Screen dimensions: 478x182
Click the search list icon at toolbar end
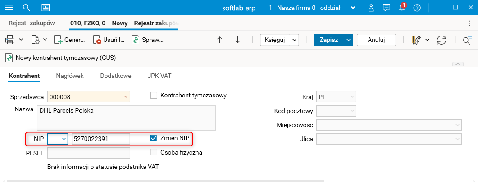tap(467, 40)
